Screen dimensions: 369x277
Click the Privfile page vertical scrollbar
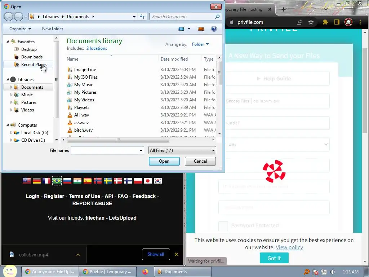click(365, 90)
